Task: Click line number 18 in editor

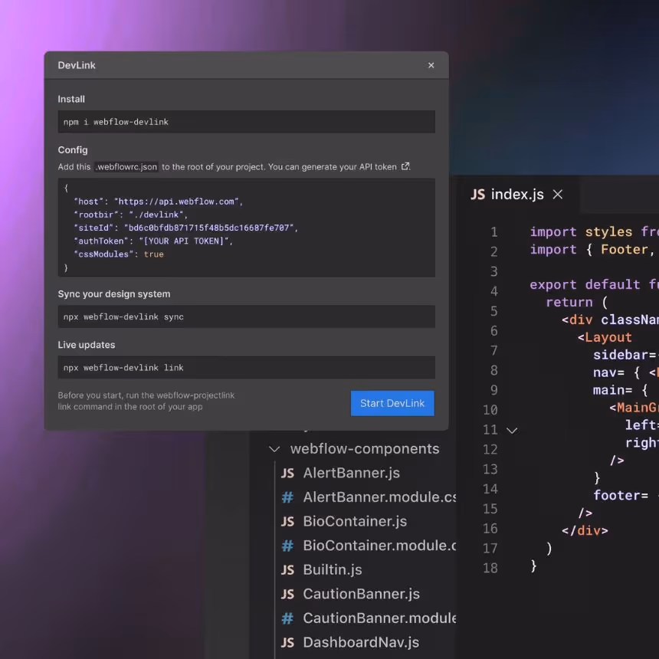Action: 490,569
